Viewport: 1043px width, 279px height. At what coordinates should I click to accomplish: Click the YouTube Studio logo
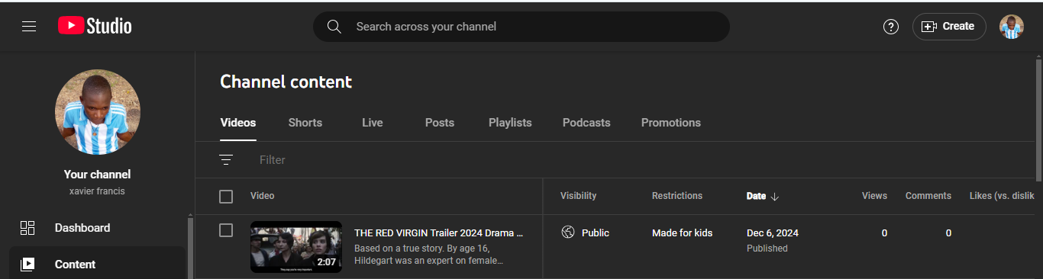95,27
